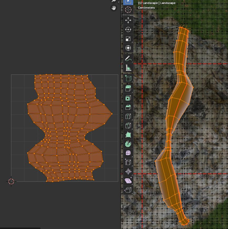Select the Inset Faces tool
Image resolution: width=228 pixels, height=229 pixels.
click(x=128, y=98)
